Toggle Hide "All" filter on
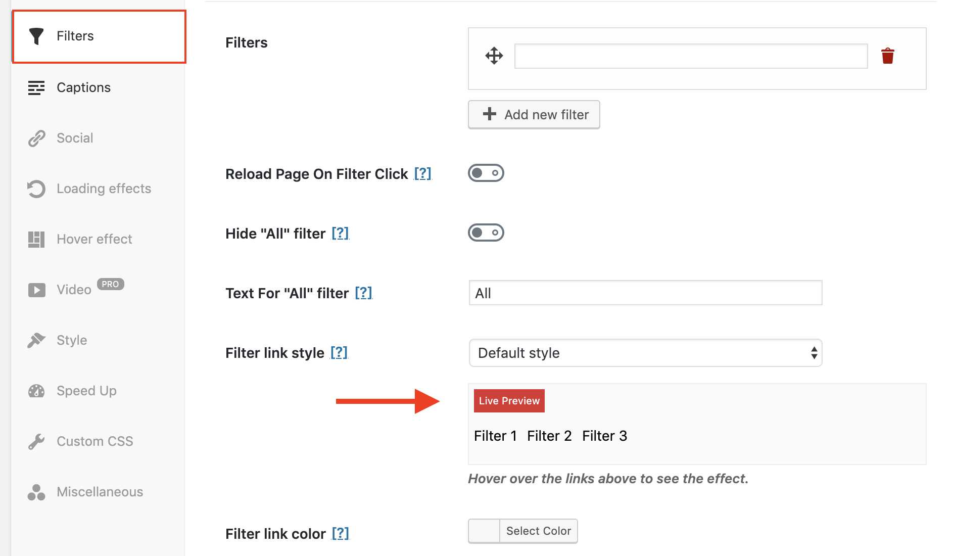The height and width of the screenshot is (556, 953). 486,233
